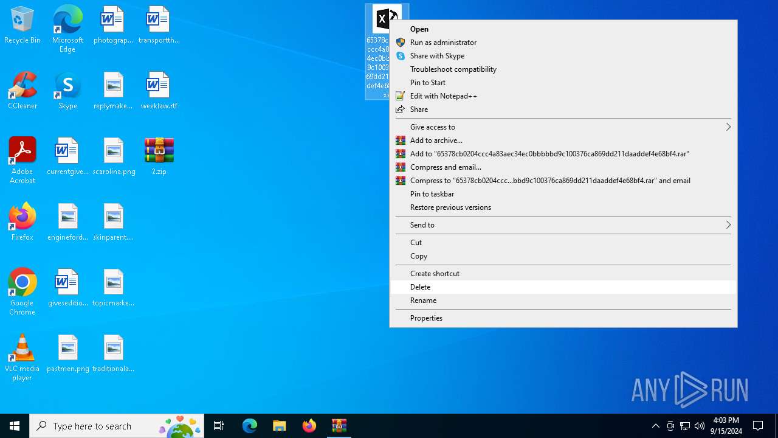Choose Add to the named .rar archive

563,154
